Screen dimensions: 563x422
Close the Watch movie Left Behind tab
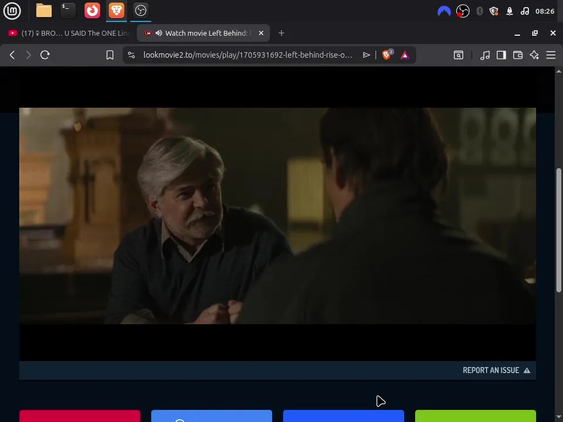[x=261, y=33]
